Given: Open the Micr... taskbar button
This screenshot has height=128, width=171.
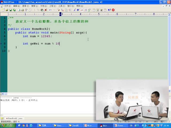Looking at the screenshot, I should 90,126.
